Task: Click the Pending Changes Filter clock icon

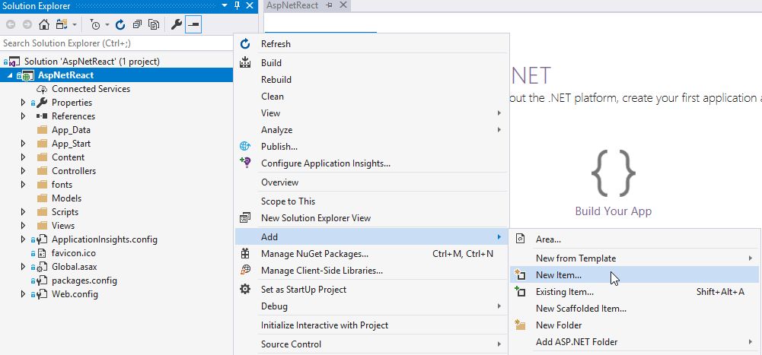Action: (x=95, y=24)
